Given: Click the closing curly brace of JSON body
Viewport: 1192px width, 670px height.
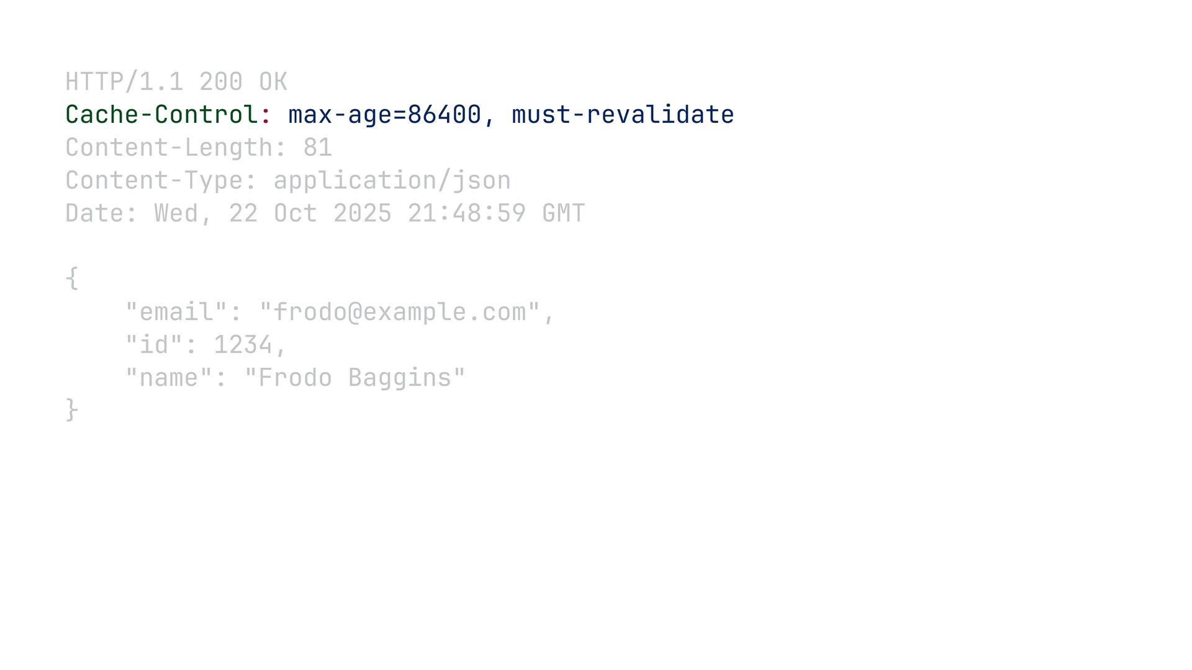Looking at the screenshot, I should click(x=72, y=409).
